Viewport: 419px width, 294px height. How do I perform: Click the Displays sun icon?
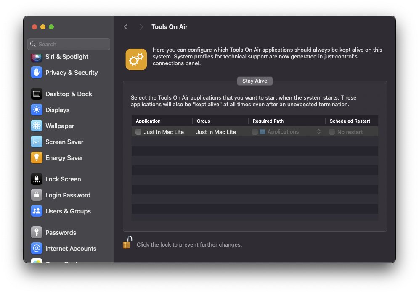pos(37,110)
